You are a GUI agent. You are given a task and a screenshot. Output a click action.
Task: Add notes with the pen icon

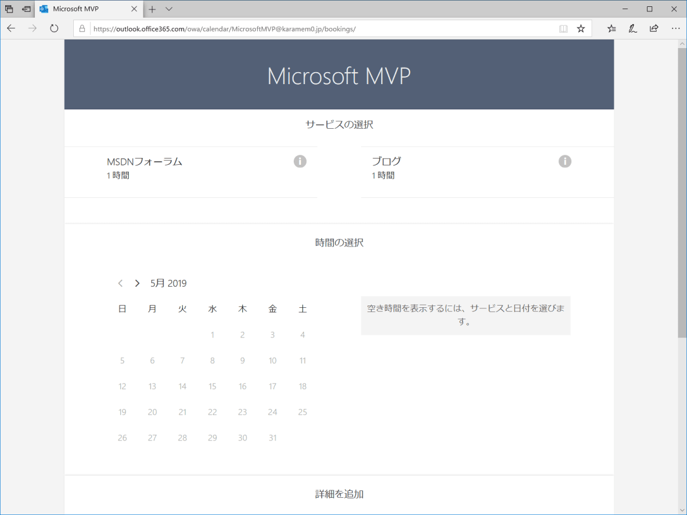(x=633, y=29)
